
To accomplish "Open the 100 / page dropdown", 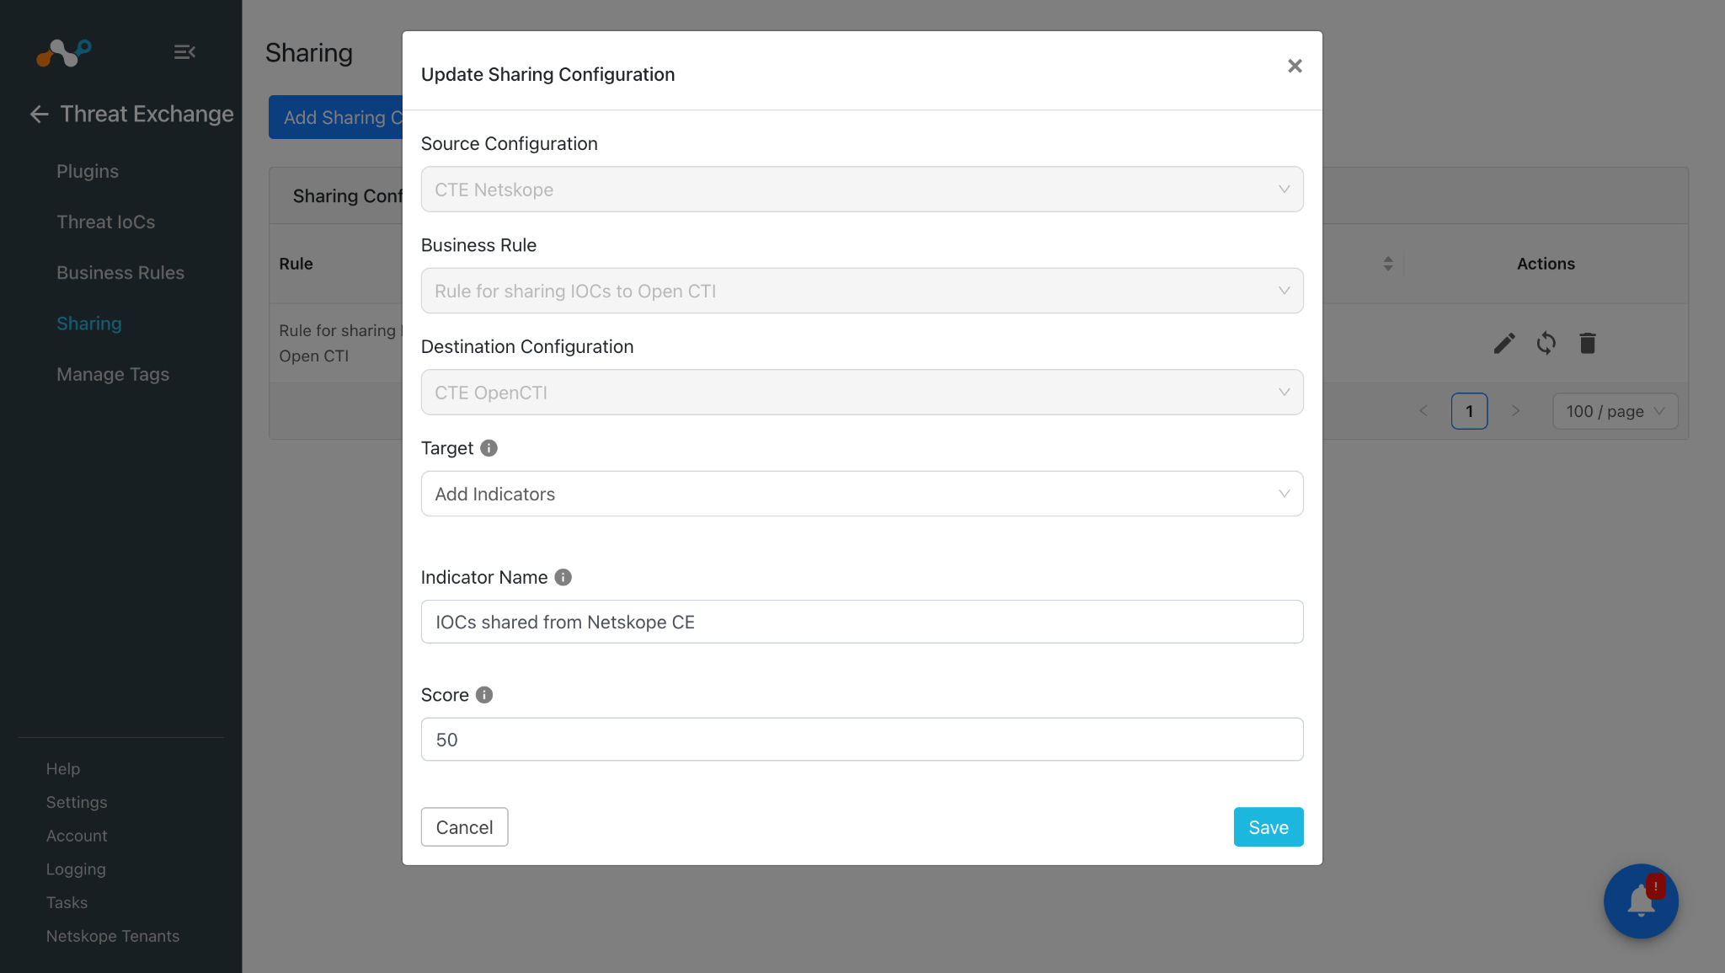I will click(1615, 411).
